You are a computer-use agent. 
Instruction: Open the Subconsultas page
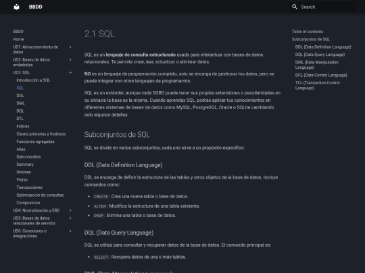28,156
